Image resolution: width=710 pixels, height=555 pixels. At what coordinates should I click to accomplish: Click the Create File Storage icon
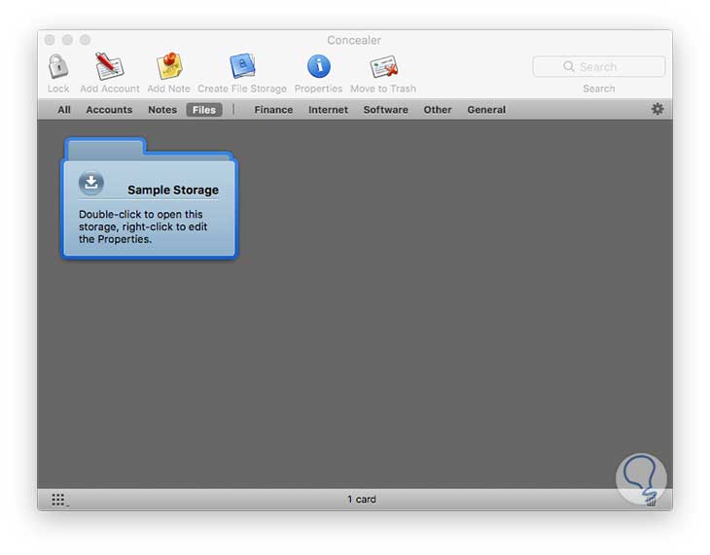pyautogui.click(x=243, y=66)
